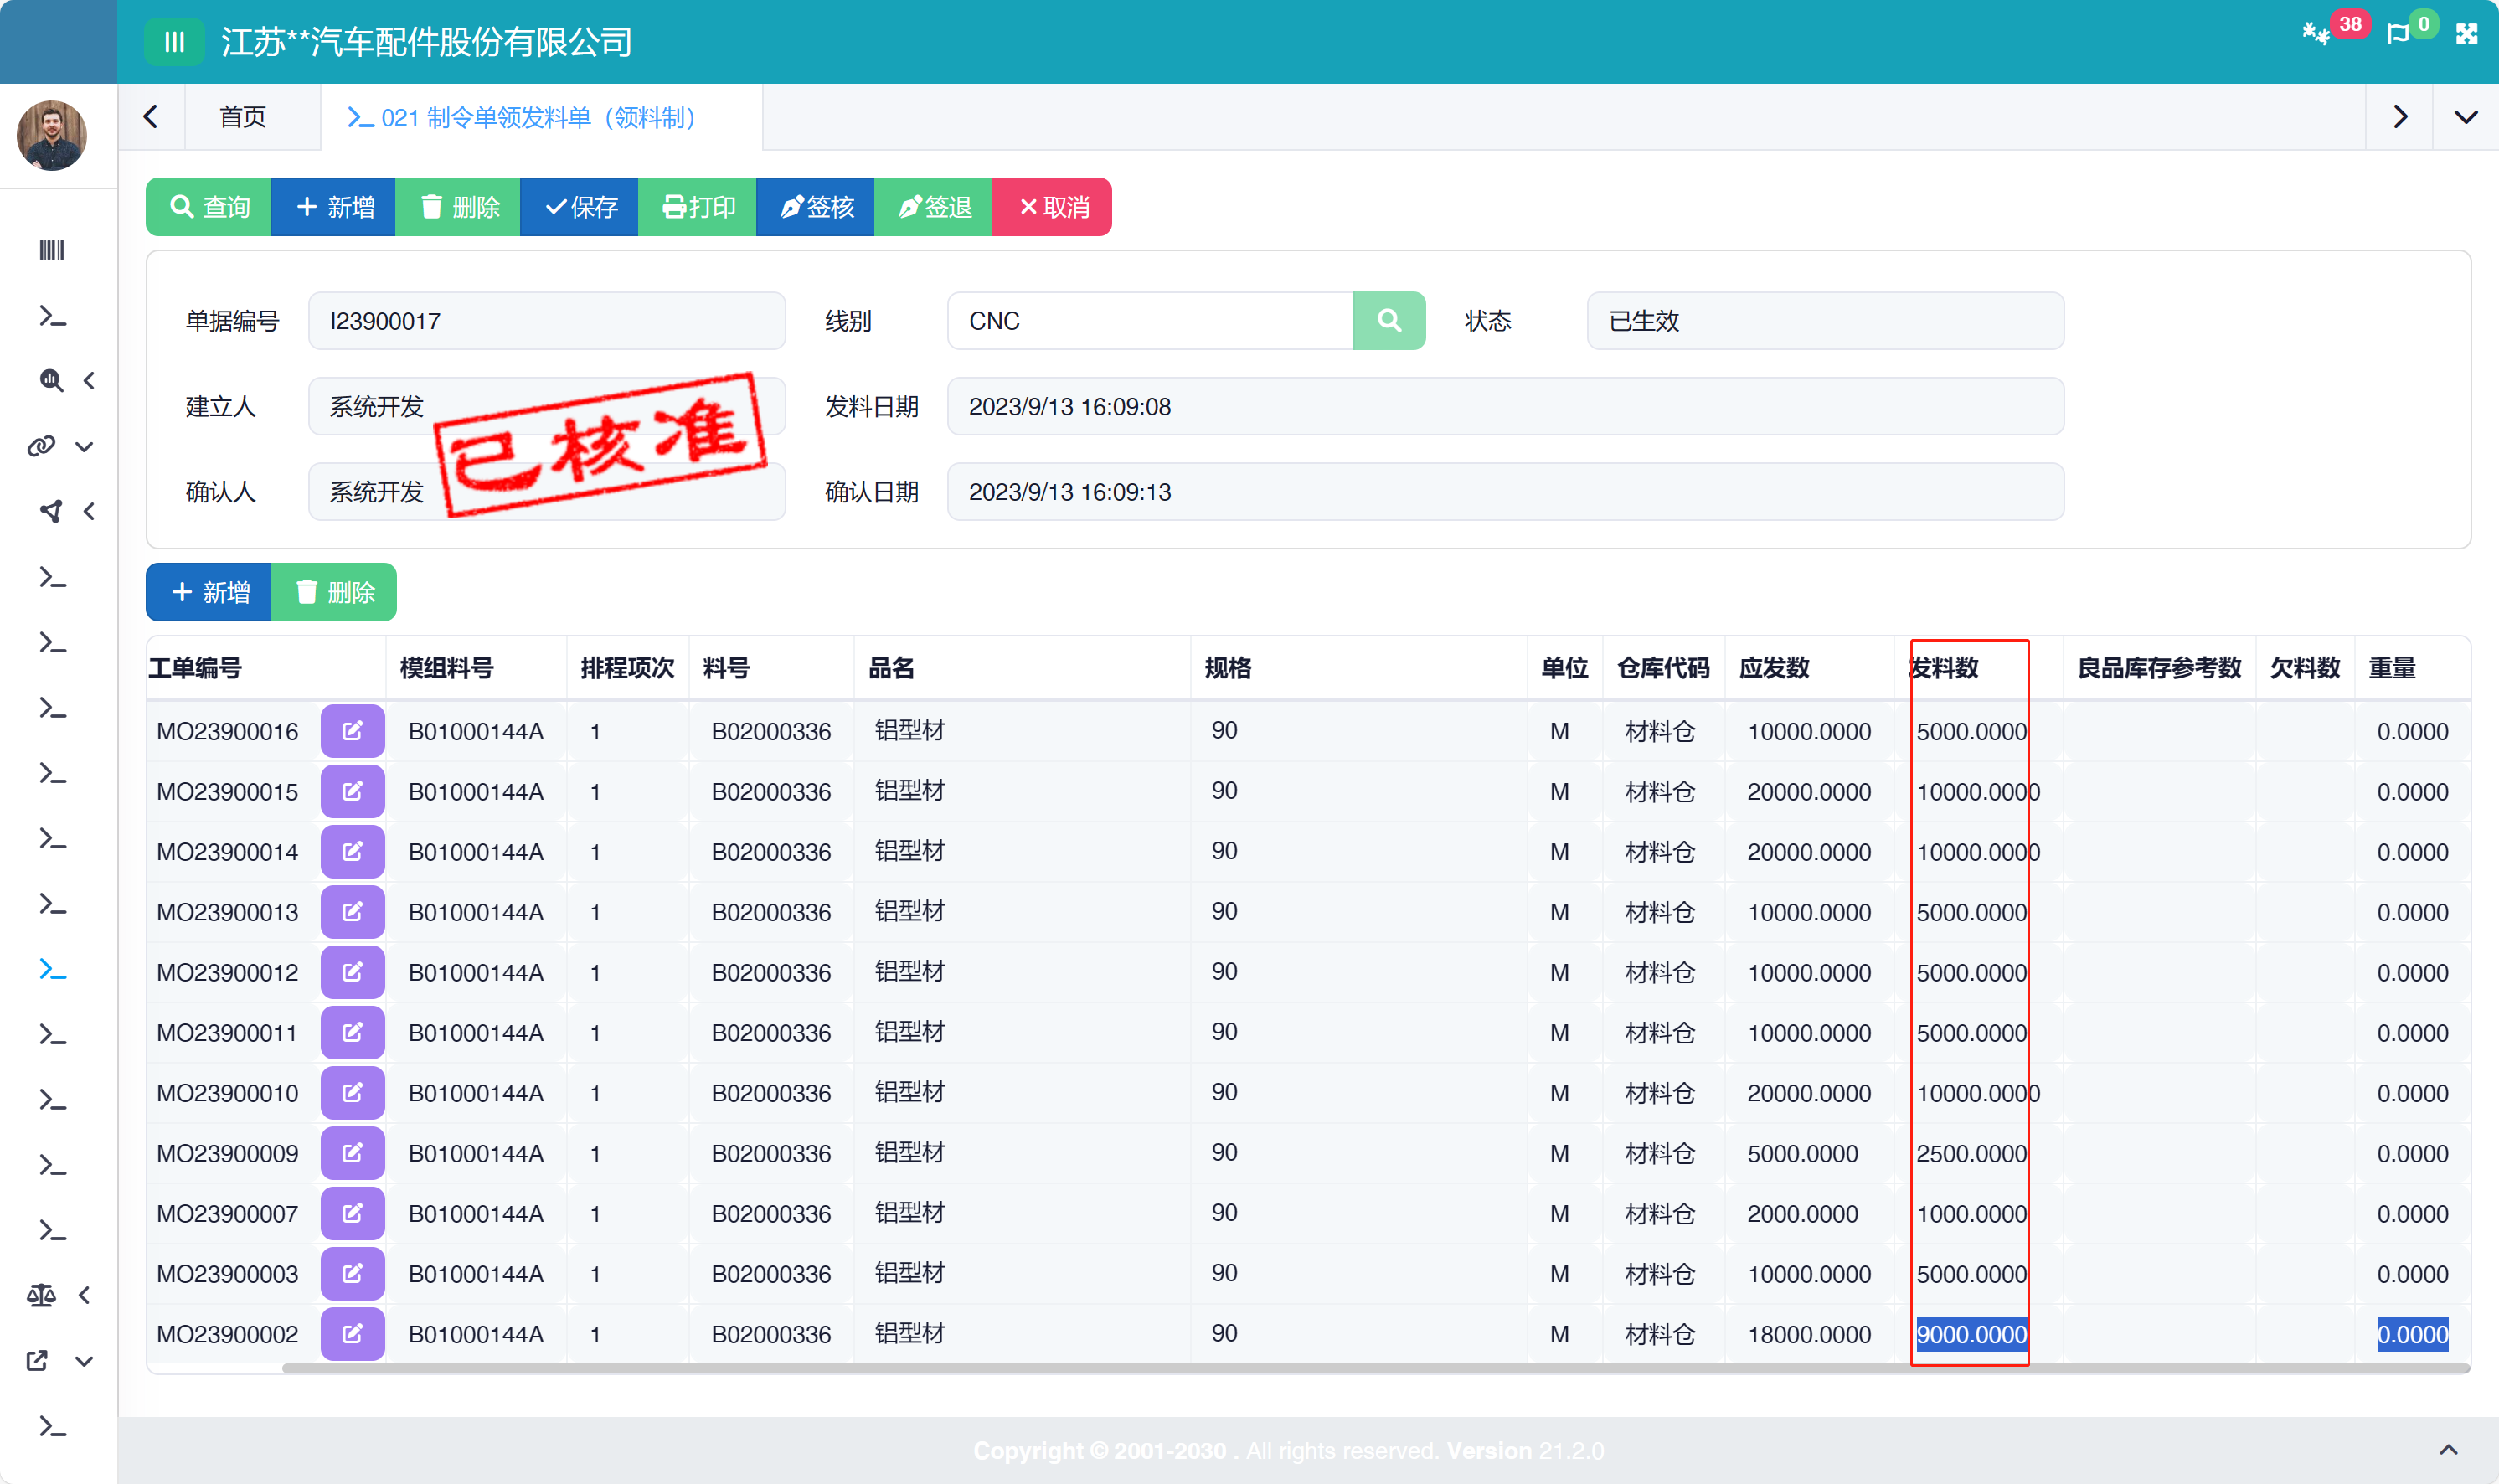Edit work order MO23900016 icon
This screenshot has width=2499, height=1484.
tap(352, 731)
